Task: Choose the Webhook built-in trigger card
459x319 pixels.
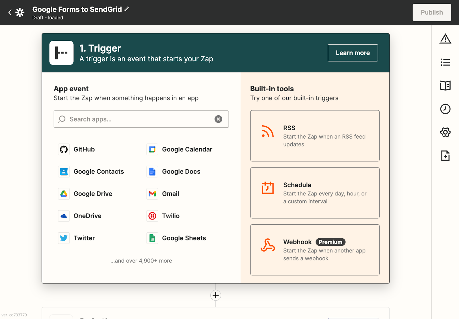Action: click(315, 250)
